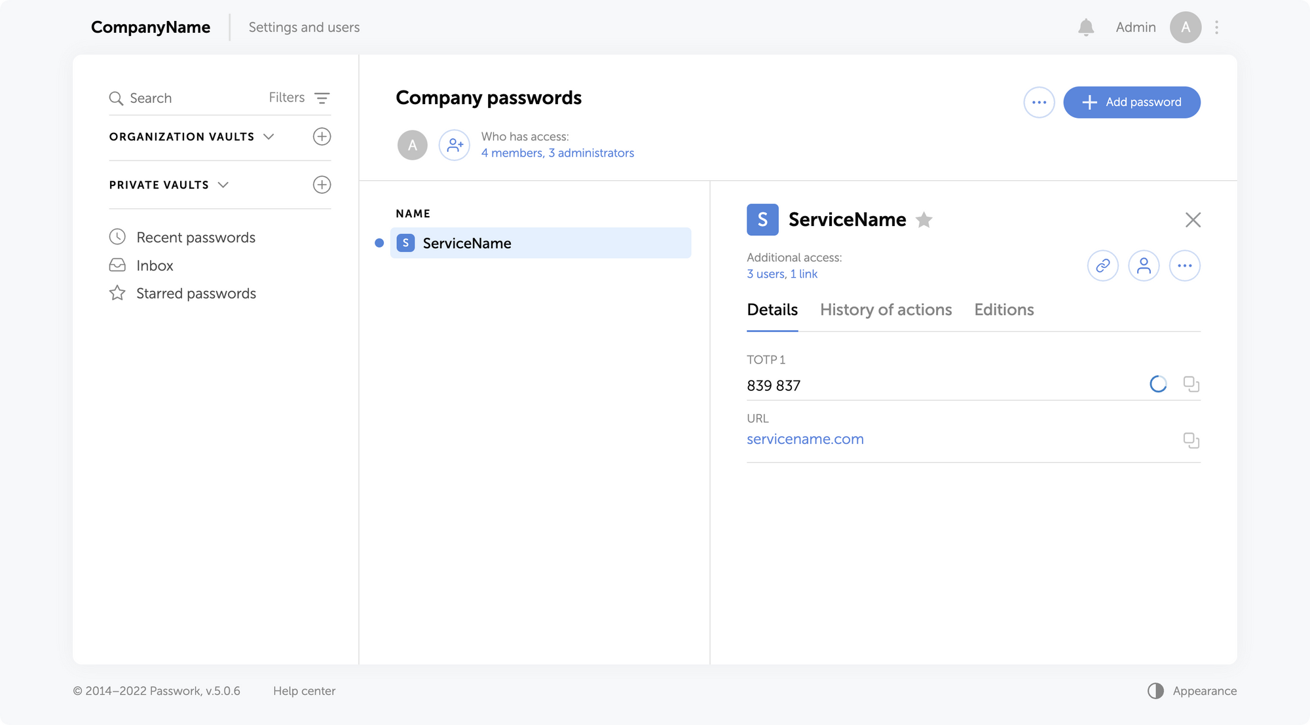Open the 4 members, 3 administrators link

pyautogui.click(x=557, y=153)
